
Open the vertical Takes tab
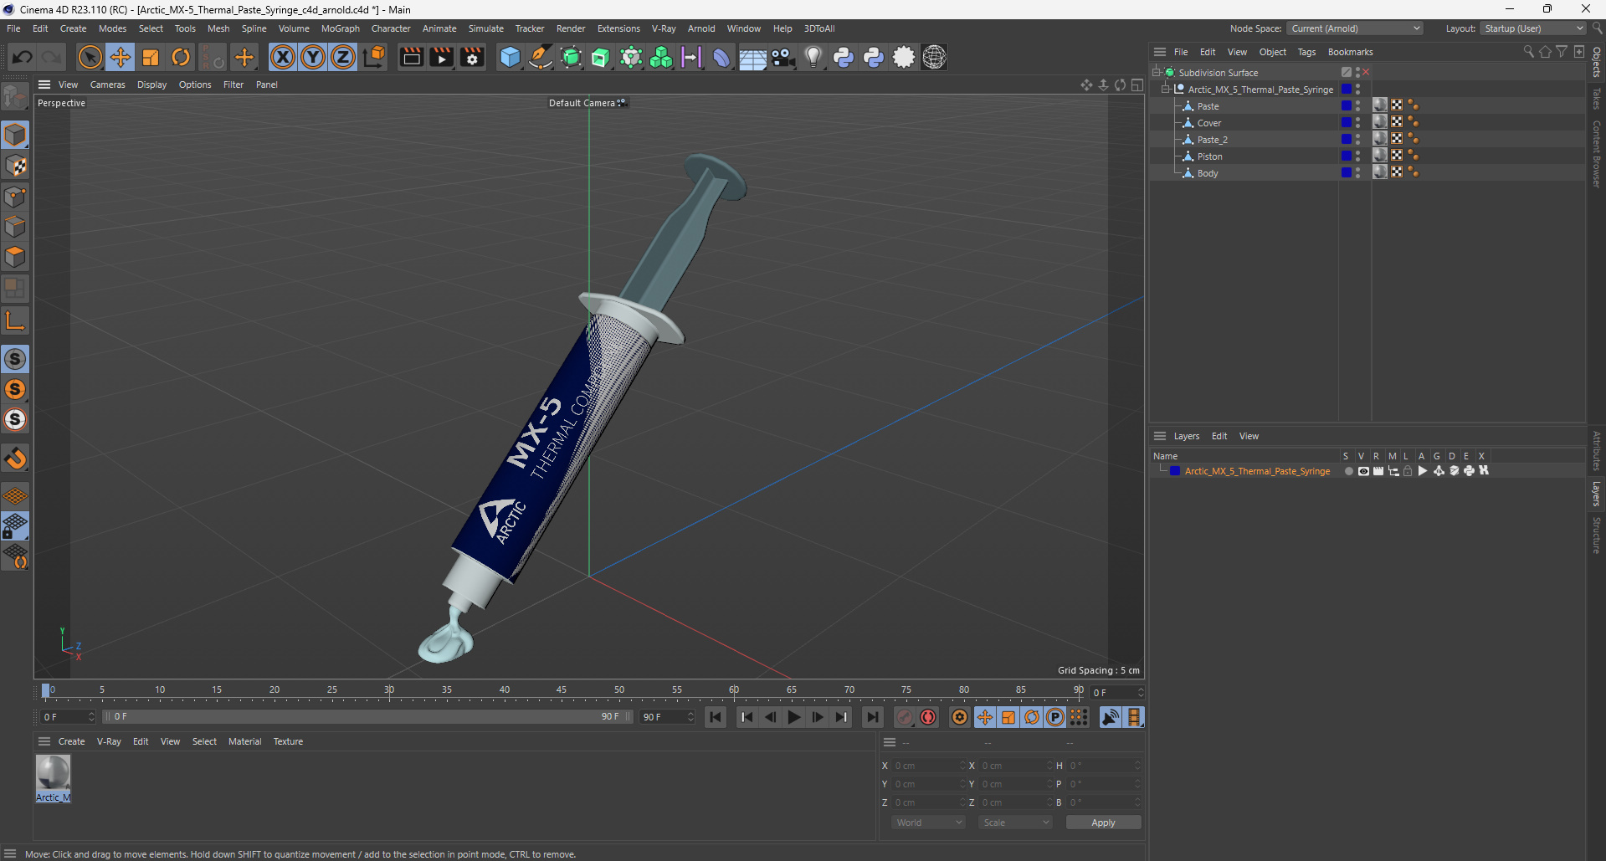1597,98
